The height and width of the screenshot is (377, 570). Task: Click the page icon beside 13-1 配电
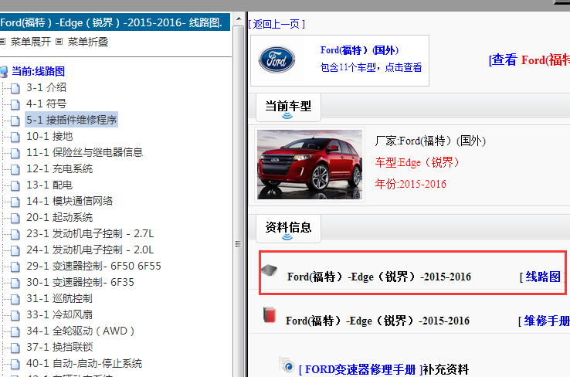pos(15,185)
